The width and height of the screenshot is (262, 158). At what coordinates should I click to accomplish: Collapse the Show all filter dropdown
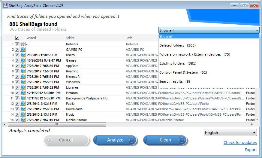(x=257, y=30)
